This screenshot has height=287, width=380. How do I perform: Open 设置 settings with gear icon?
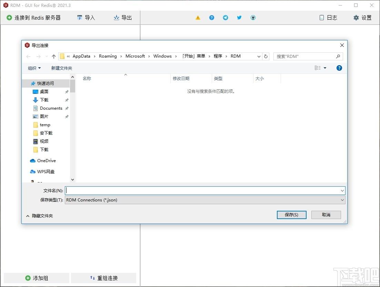pos(362,18)
